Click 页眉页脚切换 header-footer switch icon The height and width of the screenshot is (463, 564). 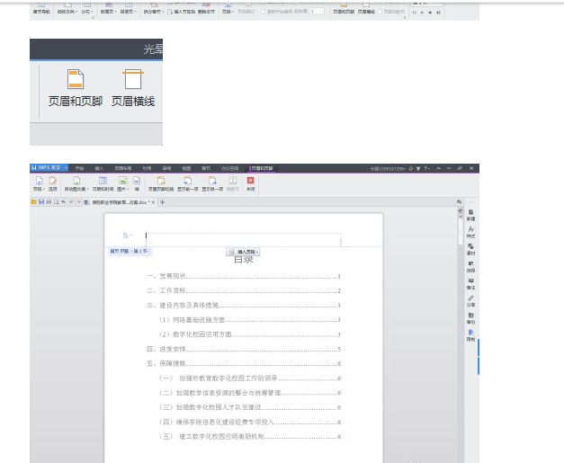coord(161,183)
